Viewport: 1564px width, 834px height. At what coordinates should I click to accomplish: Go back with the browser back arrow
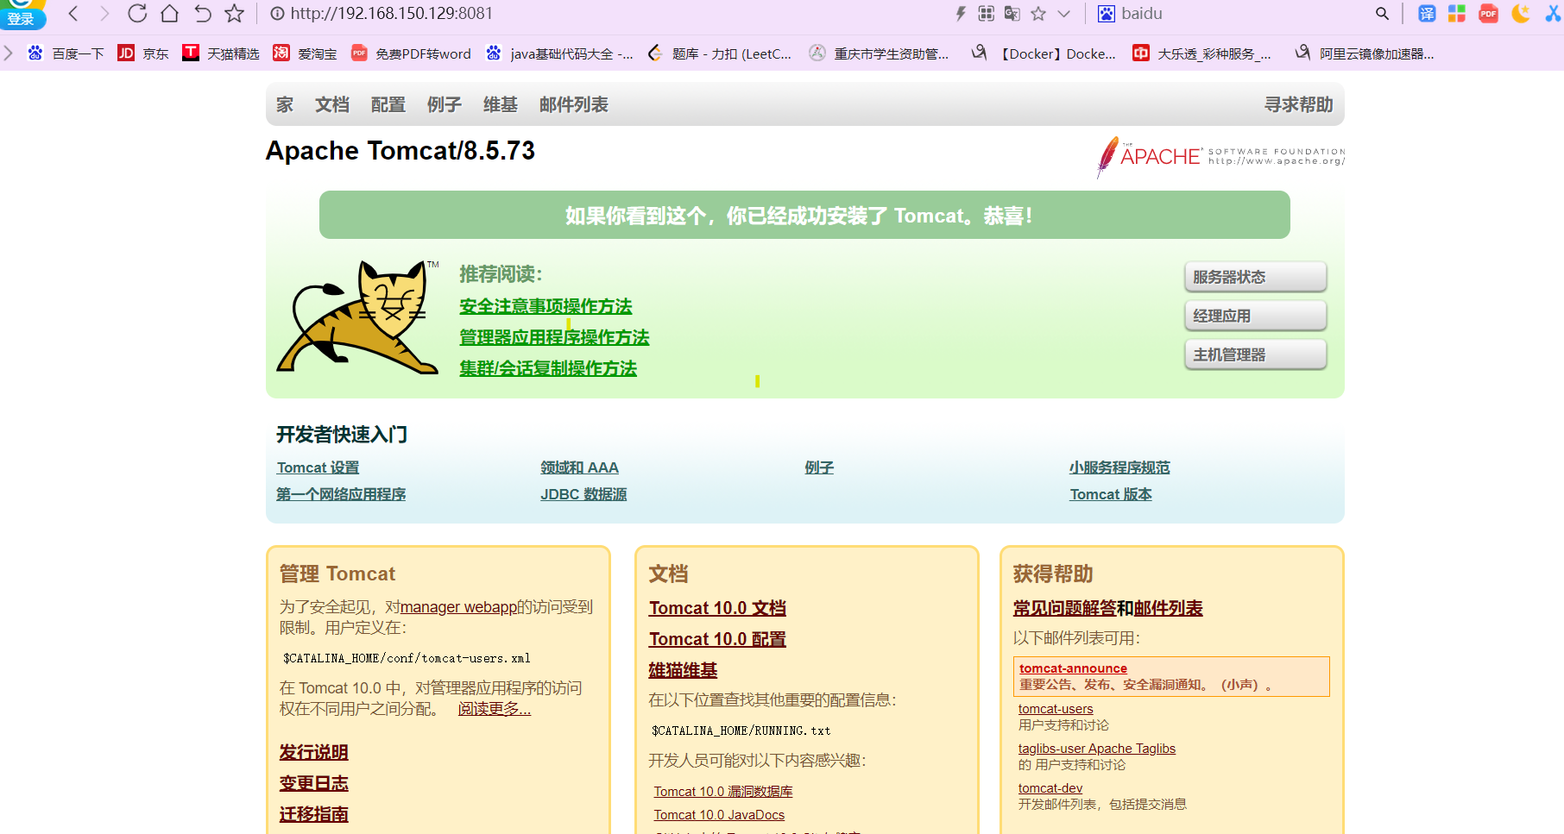click(73, 13)
